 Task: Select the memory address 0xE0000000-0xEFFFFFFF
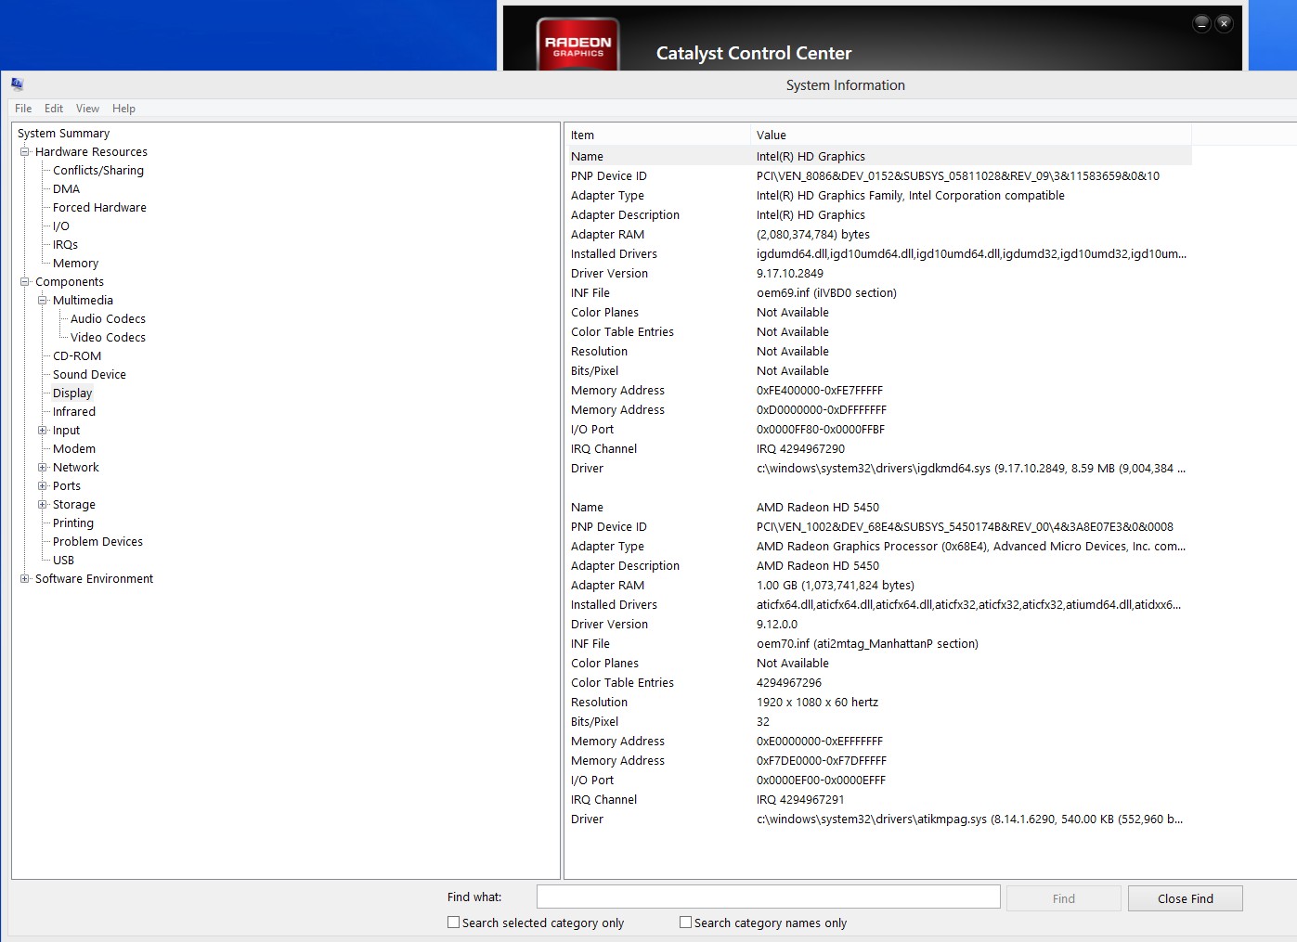820,741
